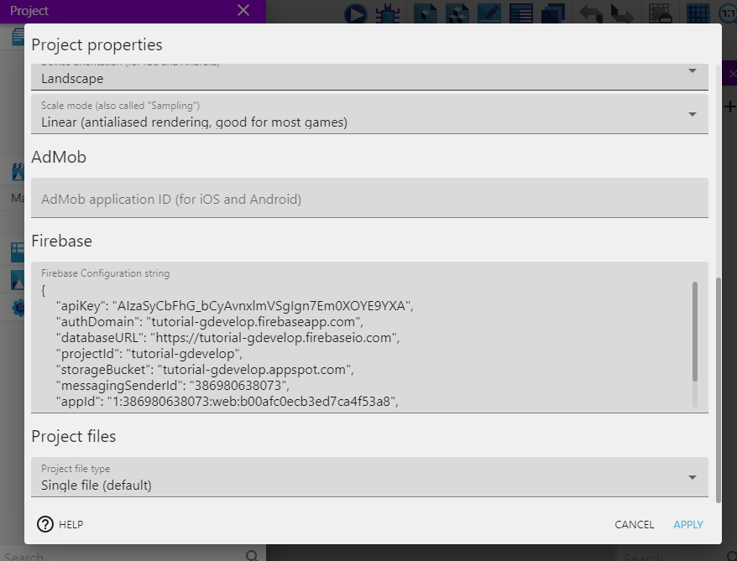Image resolution: width=737 pixels, height=561 pixels.
Task: Expand the Landscape device orientation dropdown
Action: 369,77
